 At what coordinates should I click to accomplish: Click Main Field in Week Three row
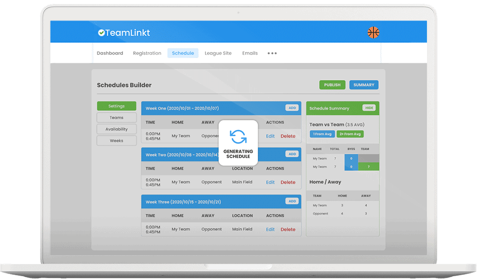[242, 229]
